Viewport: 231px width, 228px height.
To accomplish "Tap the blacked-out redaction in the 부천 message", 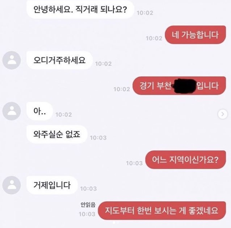I will (x=184, y=86).
